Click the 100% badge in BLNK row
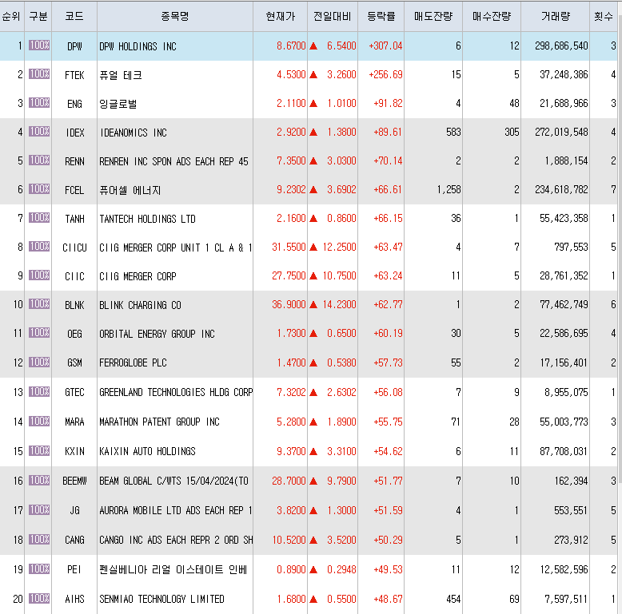 [x=39, y=304]
